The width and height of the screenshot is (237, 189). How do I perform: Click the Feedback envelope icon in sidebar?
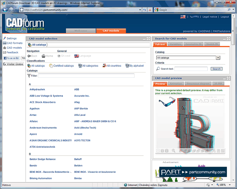point(5,53)
